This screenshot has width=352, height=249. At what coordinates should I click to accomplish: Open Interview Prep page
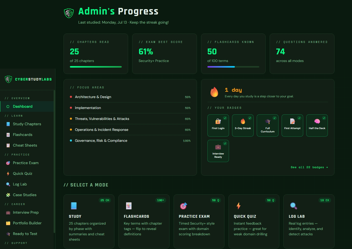(27, 212)
